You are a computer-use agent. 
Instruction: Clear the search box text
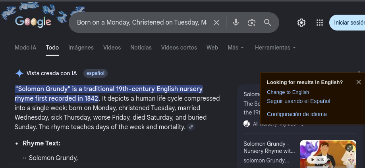(x=216, y=23)
